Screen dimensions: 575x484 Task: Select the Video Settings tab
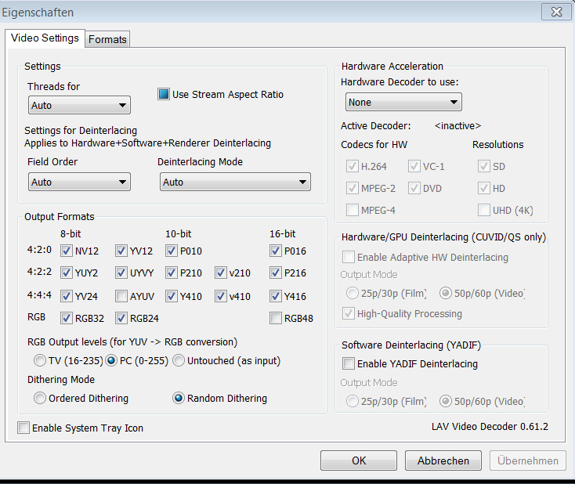[x=45, y=38]
